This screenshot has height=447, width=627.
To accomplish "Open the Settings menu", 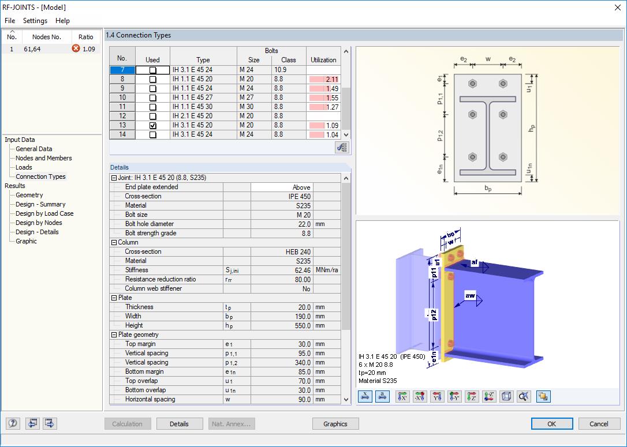I will pyautogui.click(x=35, y=21).
